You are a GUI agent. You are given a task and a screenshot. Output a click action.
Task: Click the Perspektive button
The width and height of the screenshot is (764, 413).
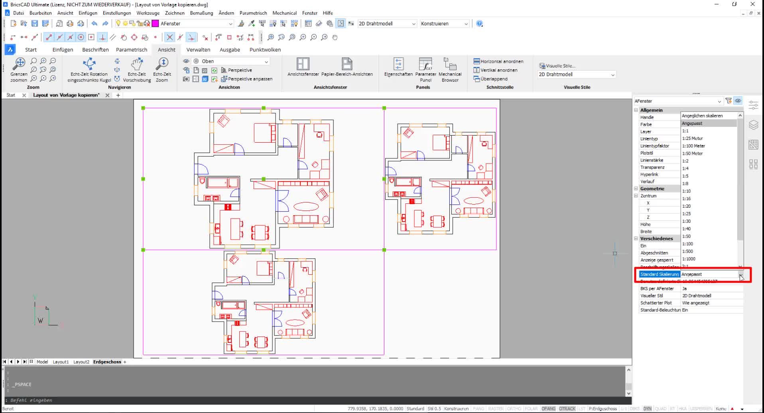click(x=236, y=70)
